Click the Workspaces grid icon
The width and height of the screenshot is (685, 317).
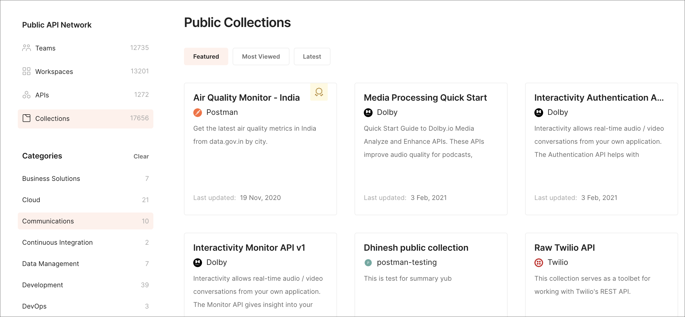tap(27, 71)
